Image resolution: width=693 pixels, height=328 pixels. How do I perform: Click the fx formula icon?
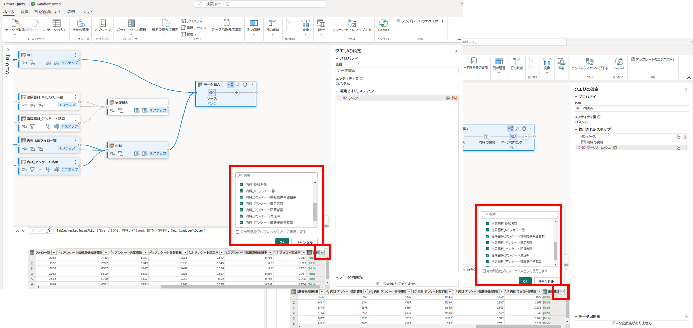49,230
